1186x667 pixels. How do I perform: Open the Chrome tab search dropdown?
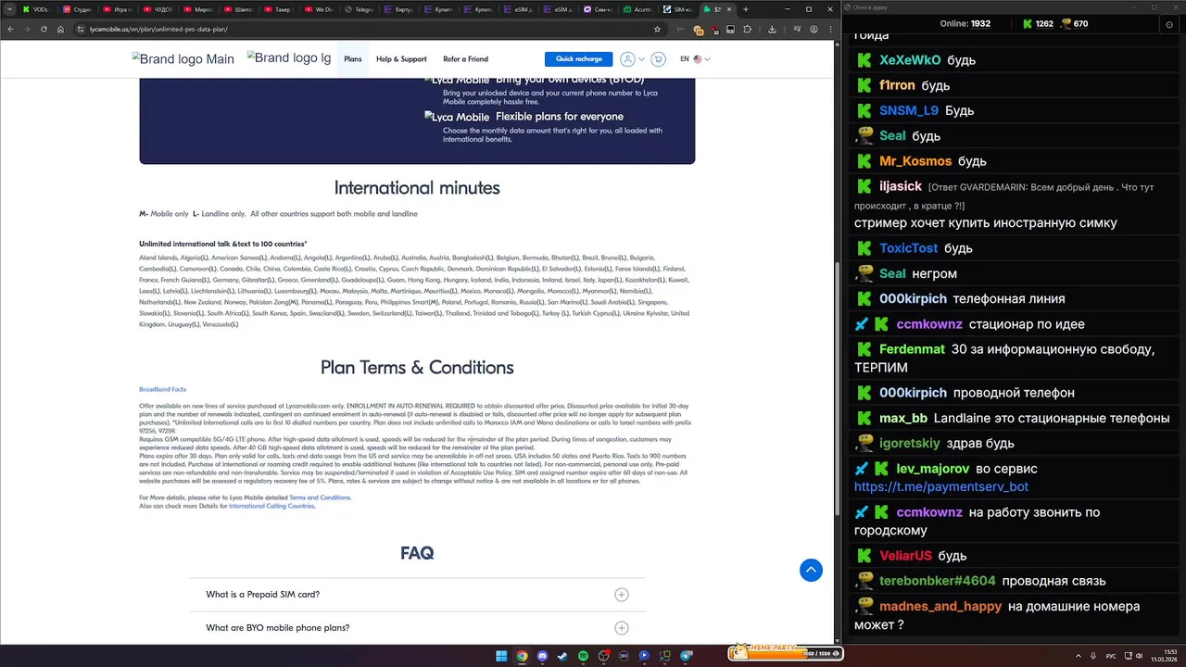click(10, 9)
